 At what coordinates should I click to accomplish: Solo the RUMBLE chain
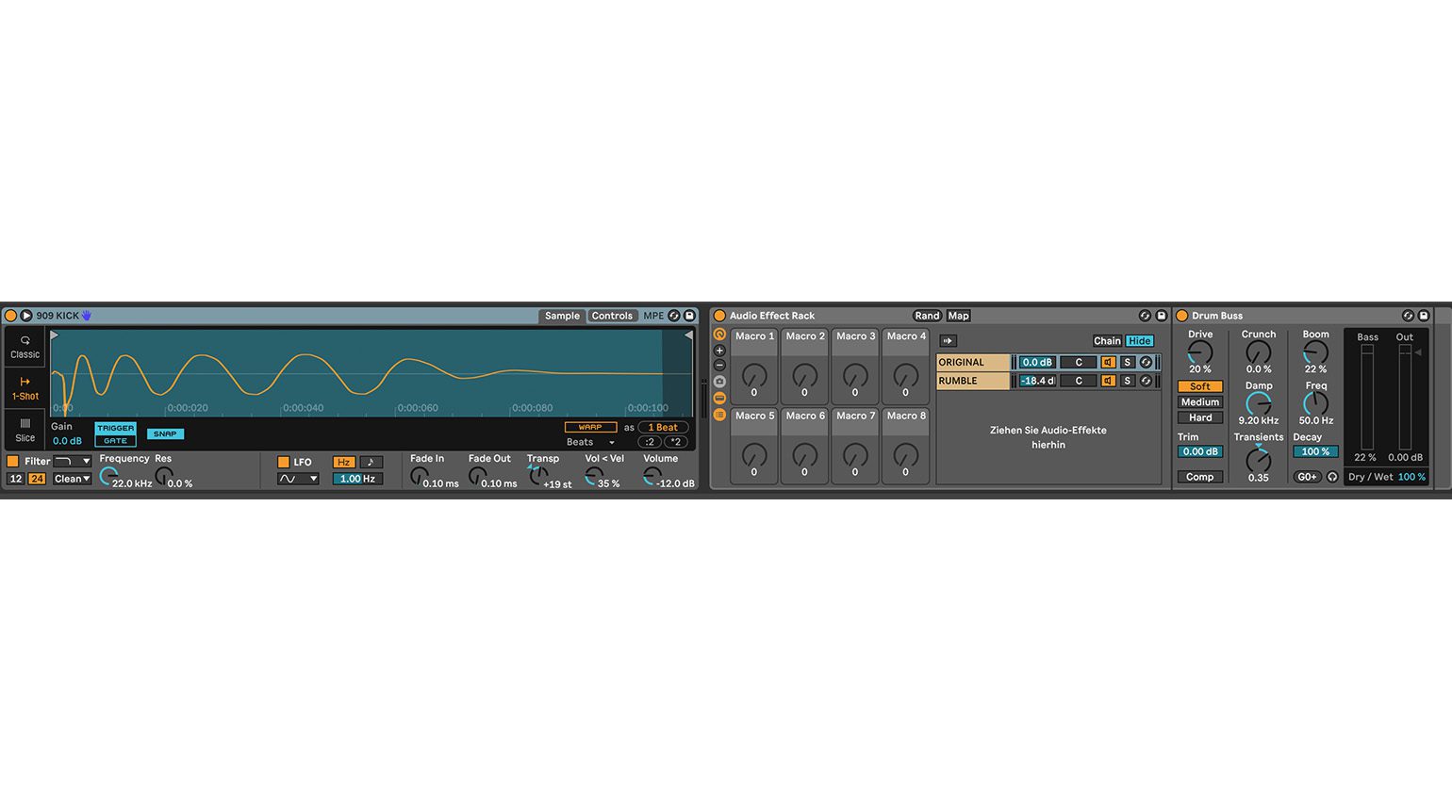[1127, 381]
